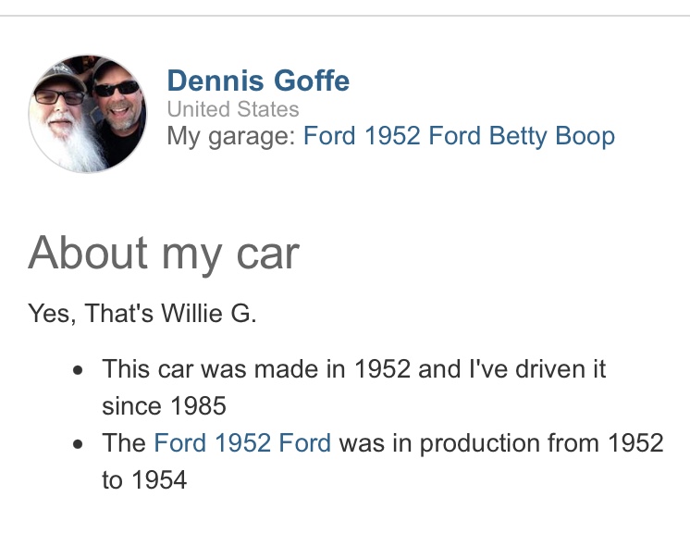Follow the Ford 1952 Ford link in the bullet list
This screenshot has width=690, height=534.
(242, 442)
